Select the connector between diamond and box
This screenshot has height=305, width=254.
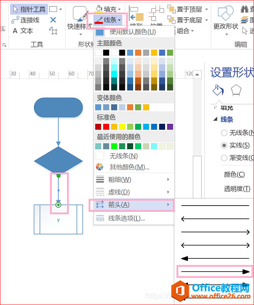(58, 190)
